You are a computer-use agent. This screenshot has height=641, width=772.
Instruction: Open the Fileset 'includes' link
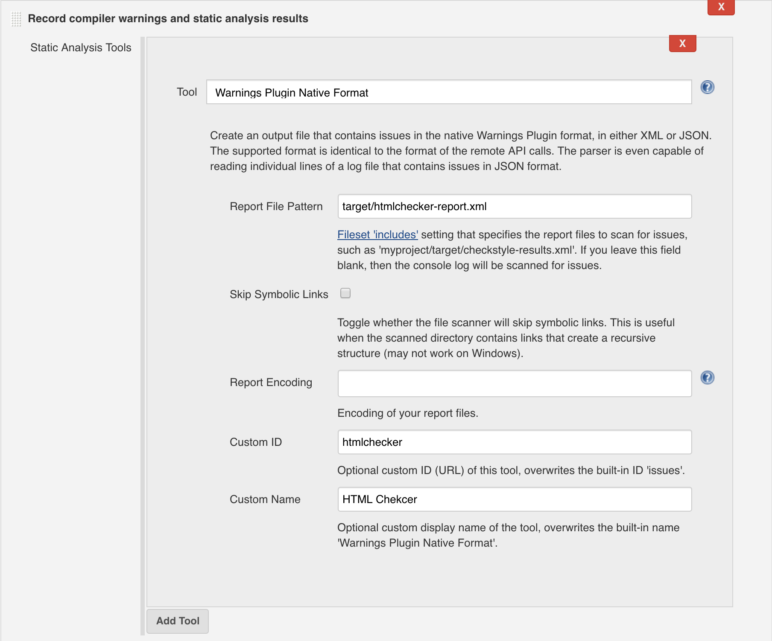pos(377,235)
